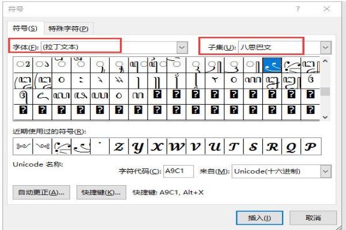The width and height of the screenshot is (346, 230).
Task: Select the recently used symbol Q
Action: tap(291, 147)
